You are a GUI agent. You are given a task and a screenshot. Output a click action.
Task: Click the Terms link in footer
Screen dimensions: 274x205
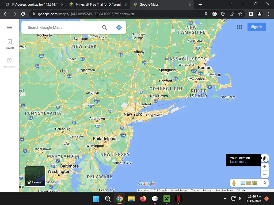pyautogui.click(x=195, y=191)
